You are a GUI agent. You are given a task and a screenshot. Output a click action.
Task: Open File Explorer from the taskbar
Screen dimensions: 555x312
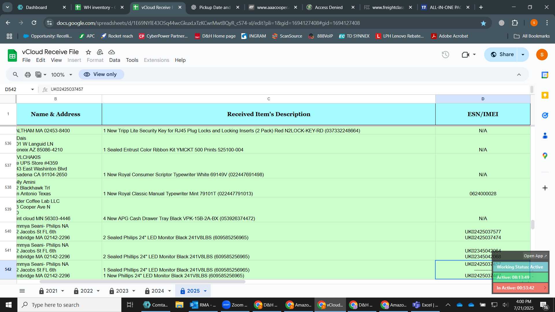point(179,305)
